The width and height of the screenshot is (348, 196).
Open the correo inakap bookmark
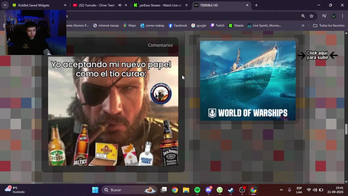tap(152, 26)
